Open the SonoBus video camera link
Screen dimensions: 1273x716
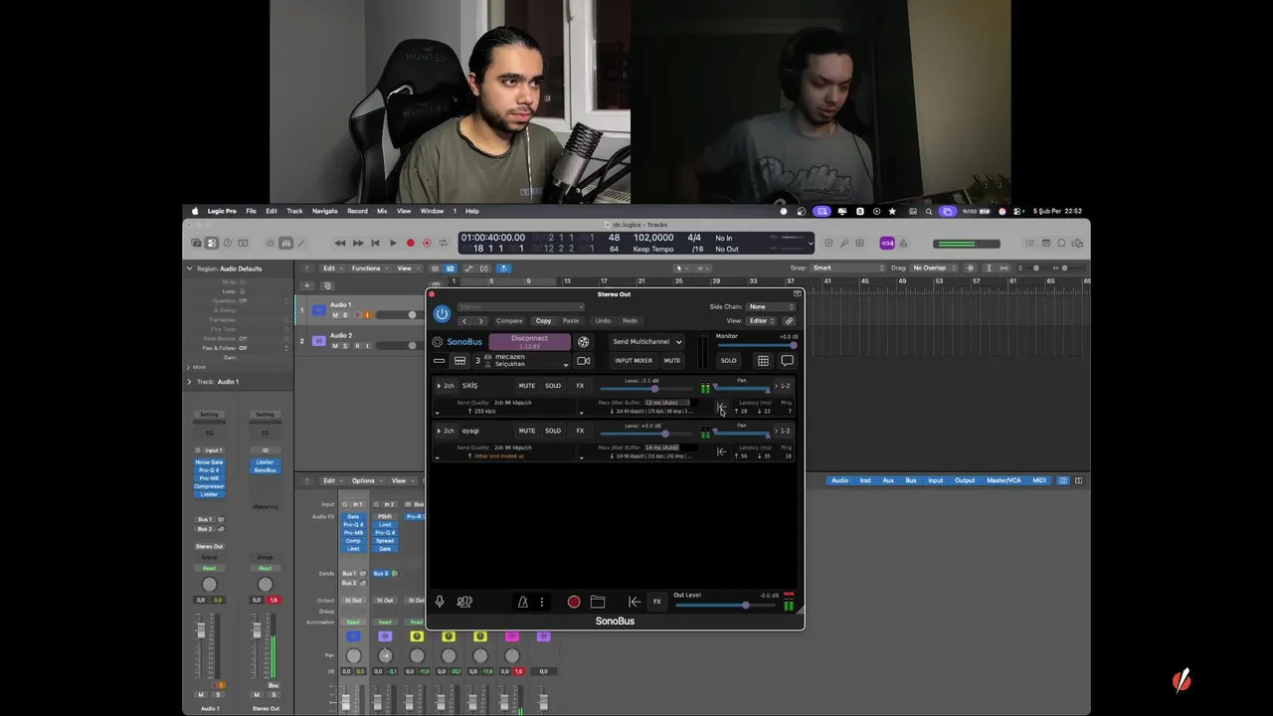[x=584, y=361]
